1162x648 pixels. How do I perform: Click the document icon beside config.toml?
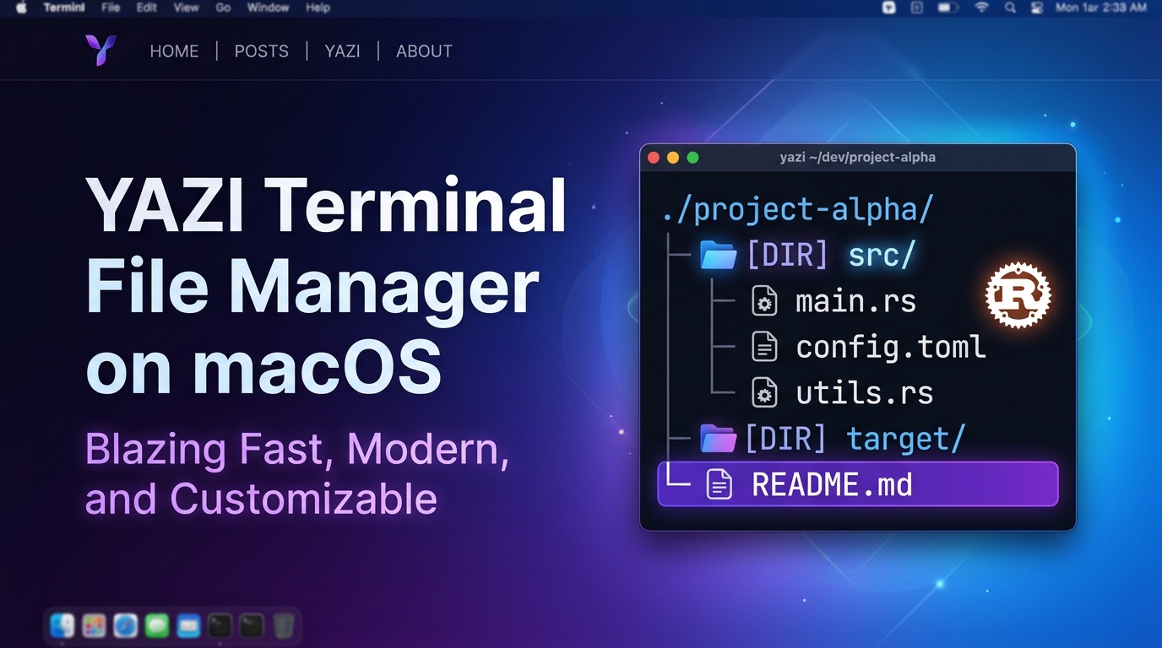764,347
